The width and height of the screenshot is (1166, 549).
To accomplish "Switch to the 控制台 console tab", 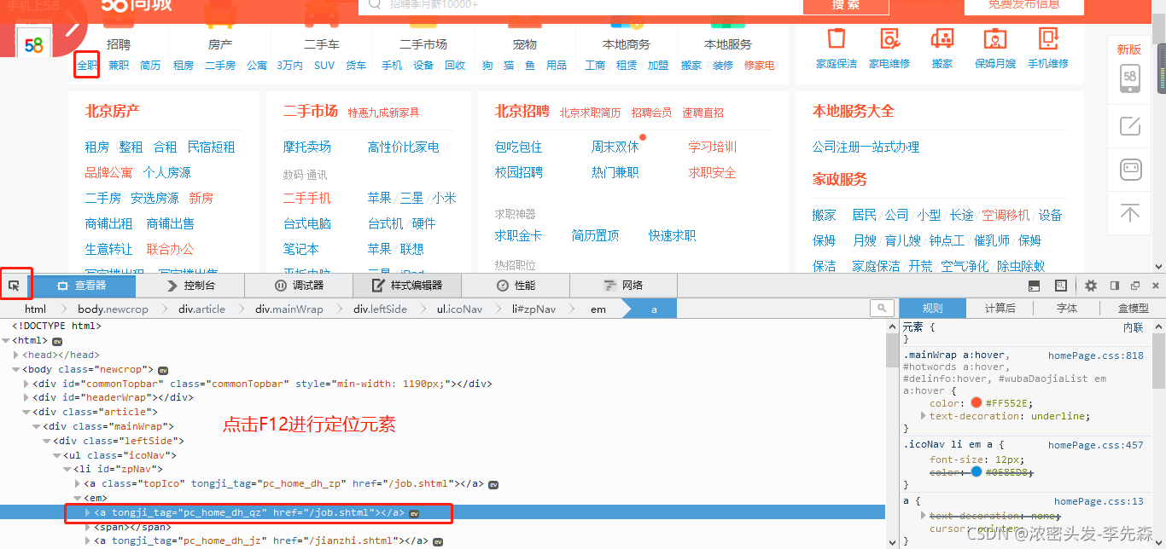I will pyautogui.click(x=191, y=286).
